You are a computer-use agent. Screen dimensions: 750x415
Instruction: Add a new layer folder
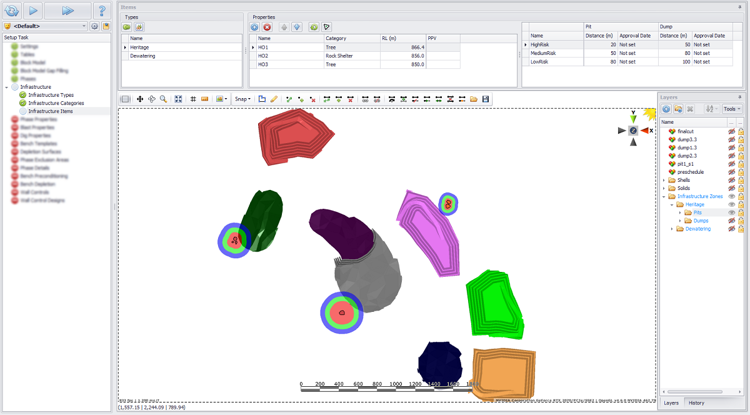[678, 109]
